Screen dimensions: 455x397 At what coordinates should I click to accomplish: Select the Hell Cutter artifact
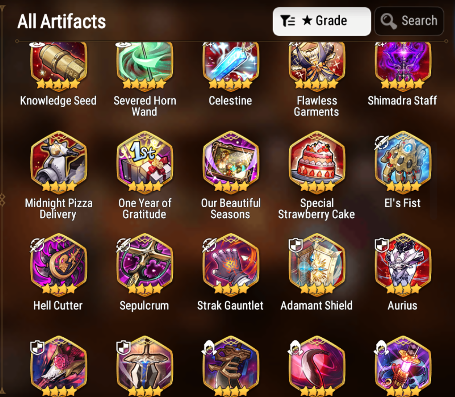coord(58,264)
